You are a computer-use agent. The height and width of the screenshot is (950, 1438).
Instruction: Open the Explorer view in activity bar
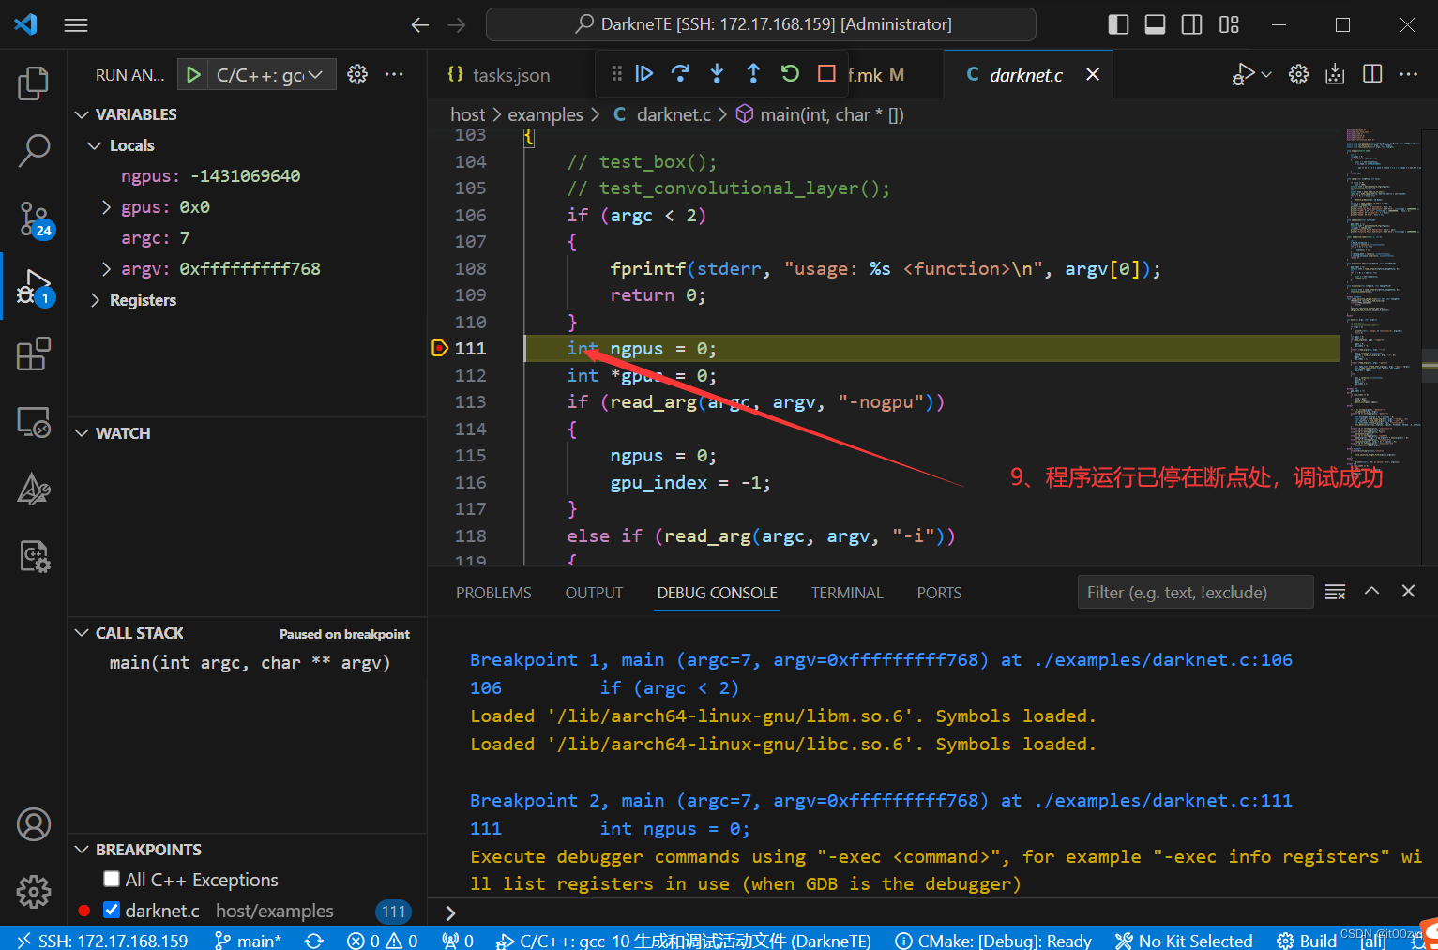click(x=34, y=83)
